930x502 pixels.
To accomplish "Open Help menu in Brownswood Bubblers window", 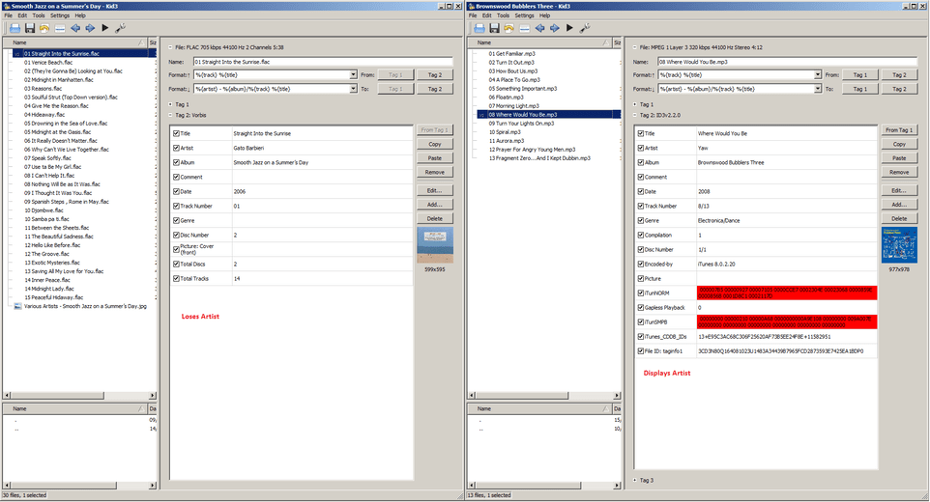I will [544, 15].
